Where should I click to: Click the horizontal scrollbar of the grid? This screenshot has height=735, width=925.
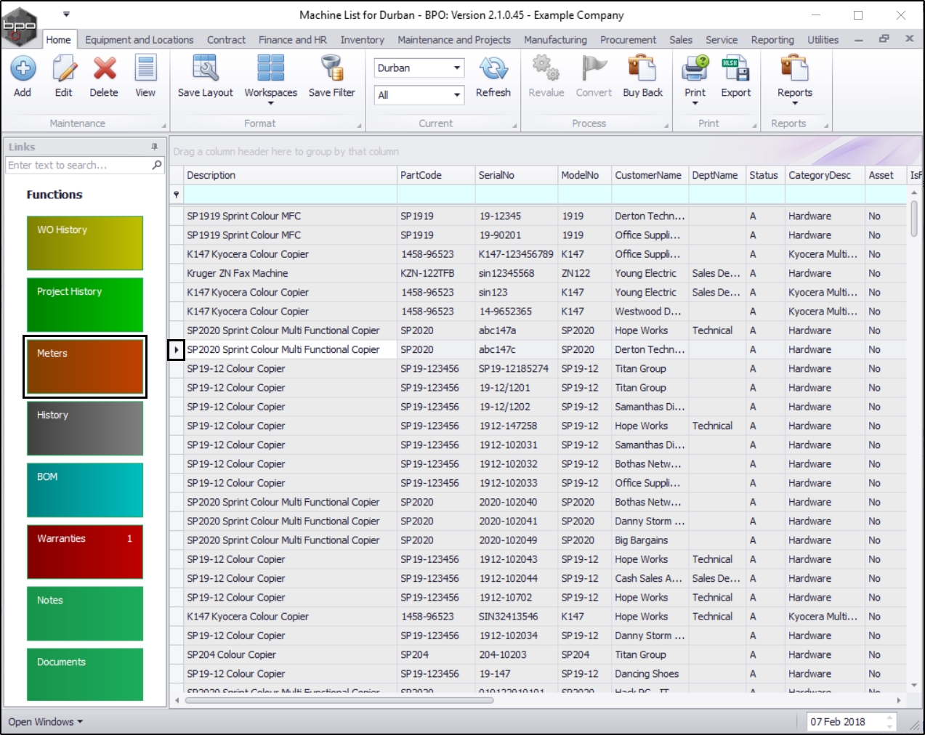click(x=339, y=701)
